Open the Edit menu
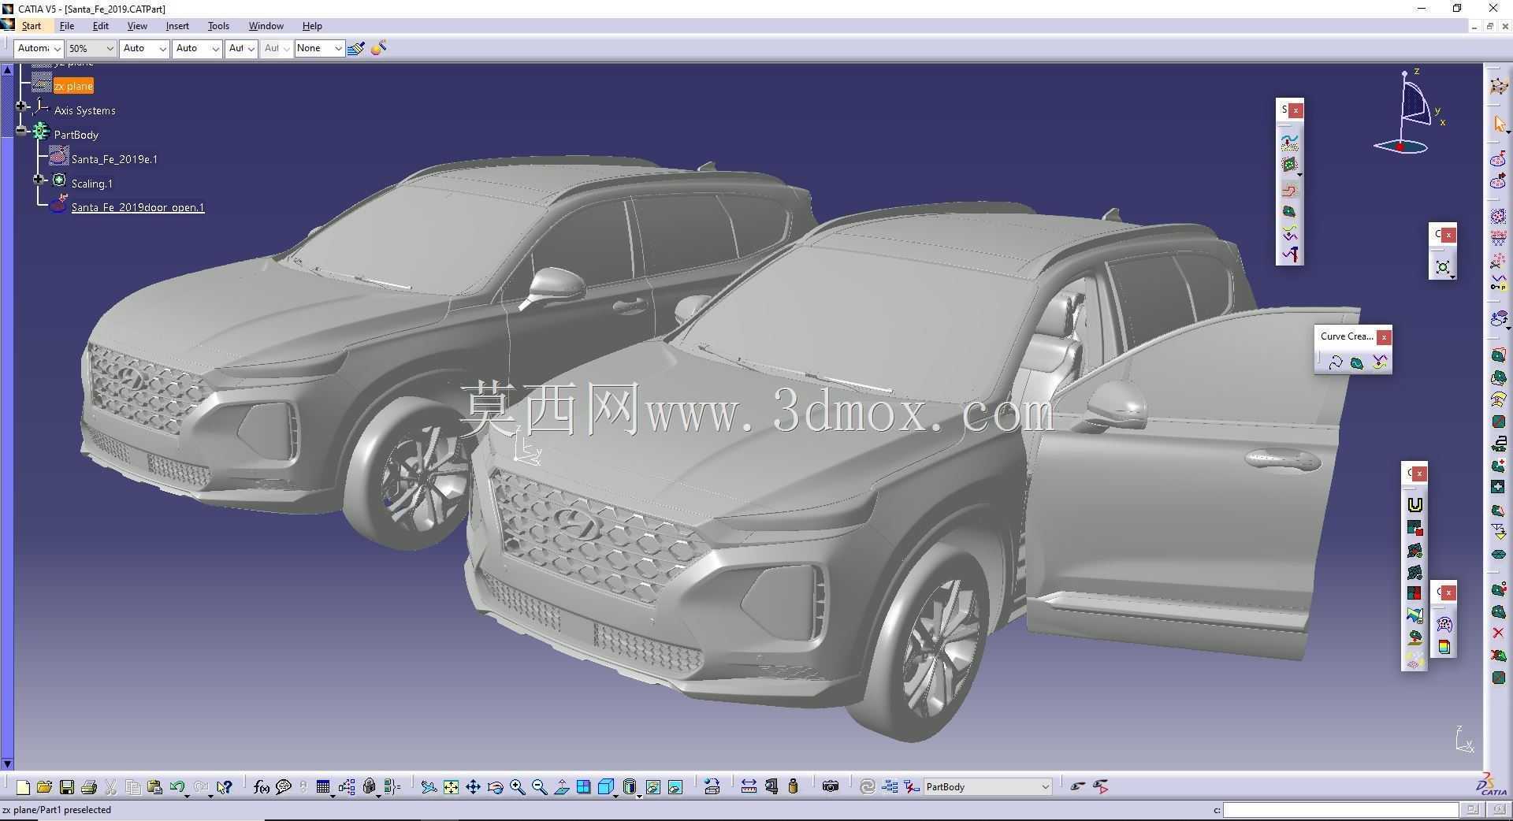Screen dimensions: 1513x821 [101, 26]
